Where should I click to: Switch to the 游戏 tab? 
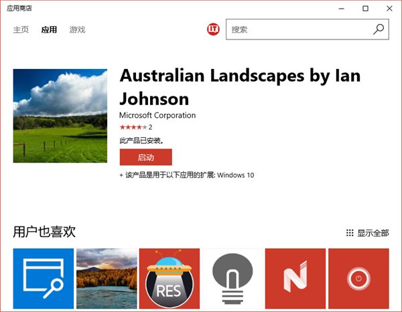77,29
